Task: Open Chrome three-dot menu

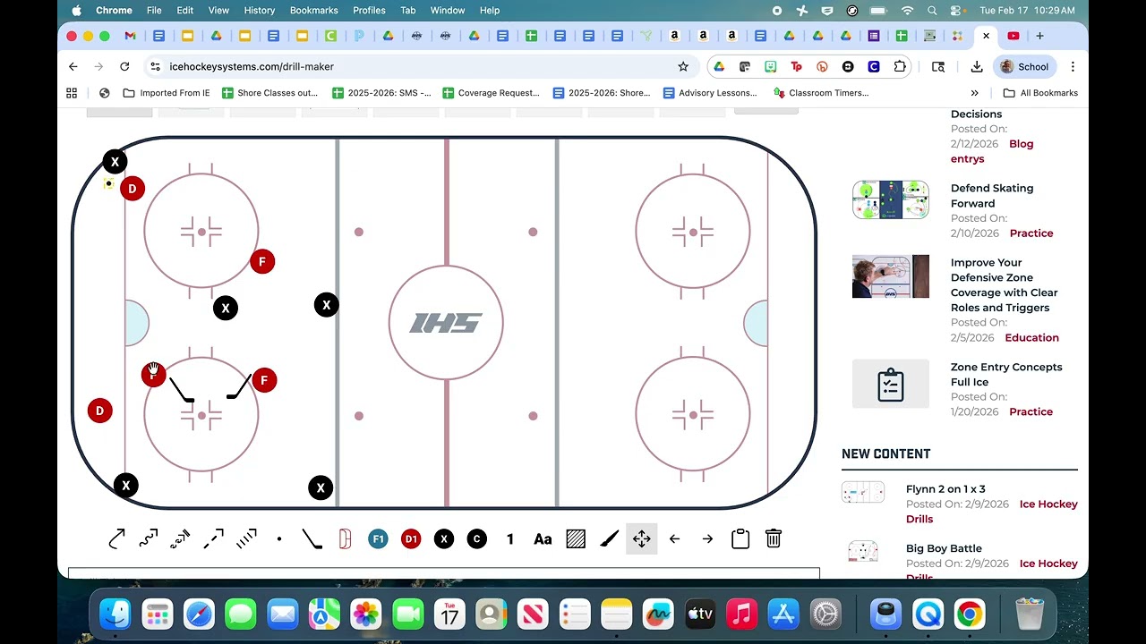Action: pyautogui.click(x=1073, y=66)
